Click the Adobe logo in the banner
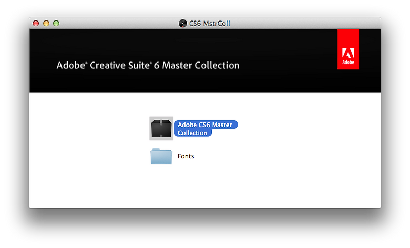The width and height of the screenshot is (410, 248). [x=348, y=49]
